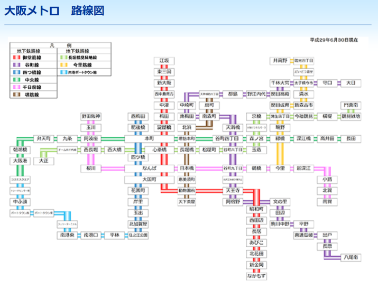Screen dimensions: 378x289
Task: Select the 淀屋橋 station box
Action: point(164,127)
